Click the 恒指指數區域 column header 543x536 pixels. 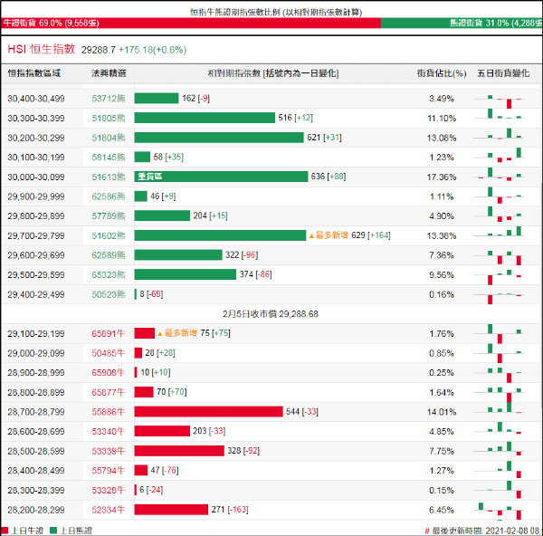(x=34, y=73)
